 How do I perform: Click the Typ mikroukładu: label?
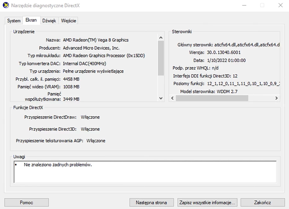click(44, 56)
